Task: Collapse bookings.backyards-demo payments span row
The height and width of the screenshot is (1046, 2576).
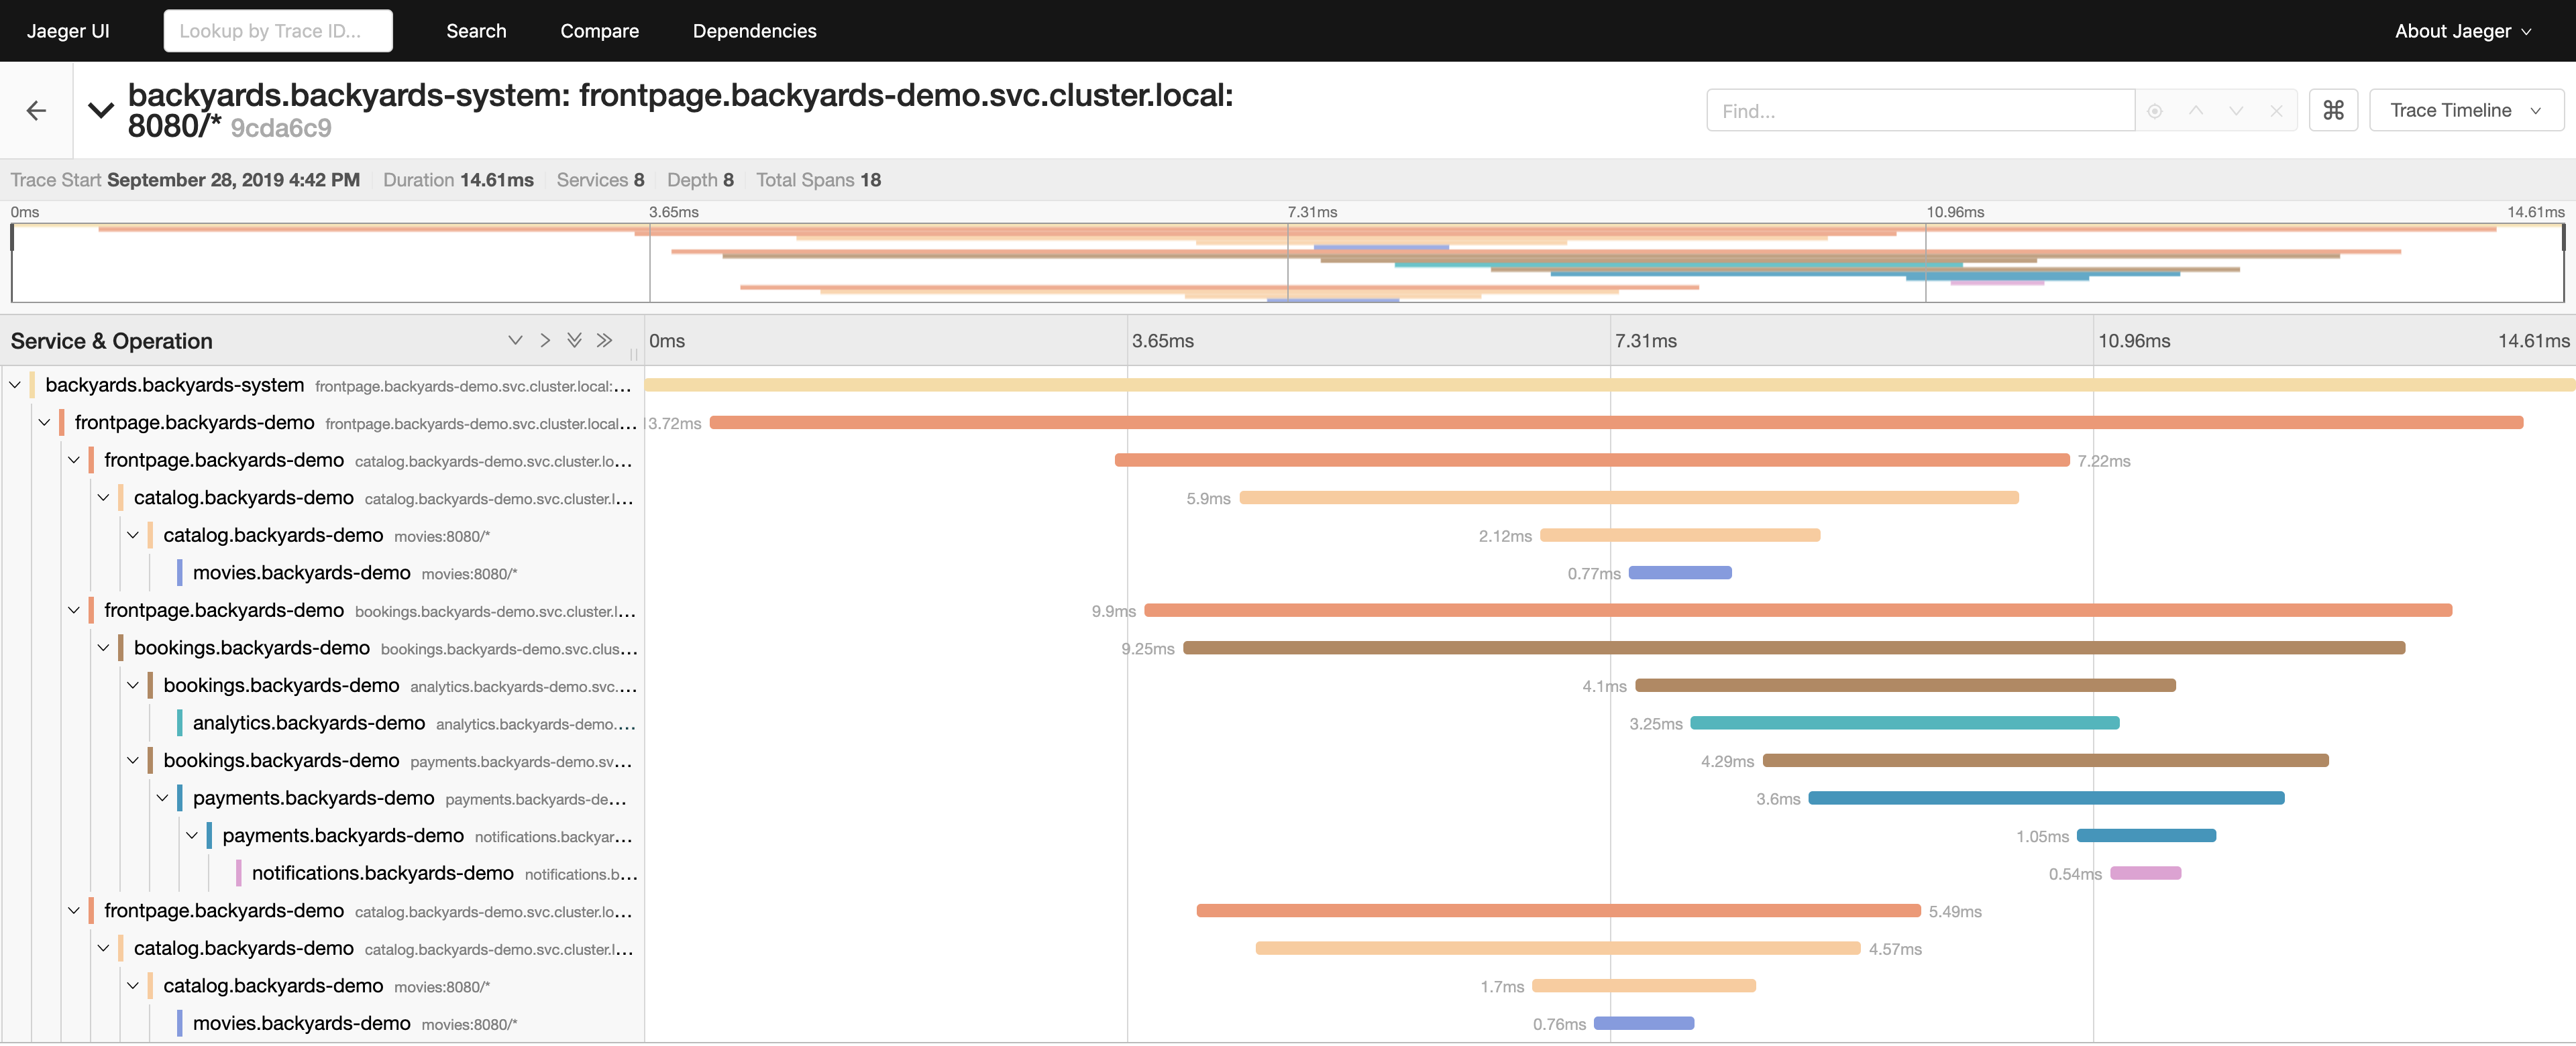Action: tap(133, 761)
